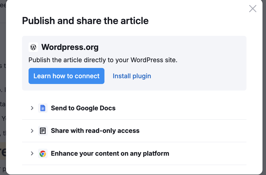The width and height of the screenshot is (266, 175).
Task: Close the publish and share dialog
Action: click(253, 9)
